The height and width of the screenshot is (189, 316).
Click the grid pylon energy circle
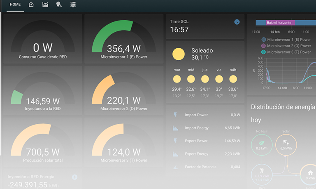pos(262,175)
